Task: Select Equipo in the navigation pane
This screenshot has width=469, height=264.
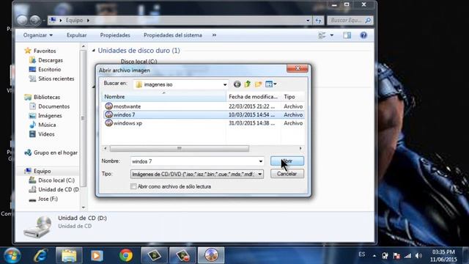Action: [x=42, y=171]
